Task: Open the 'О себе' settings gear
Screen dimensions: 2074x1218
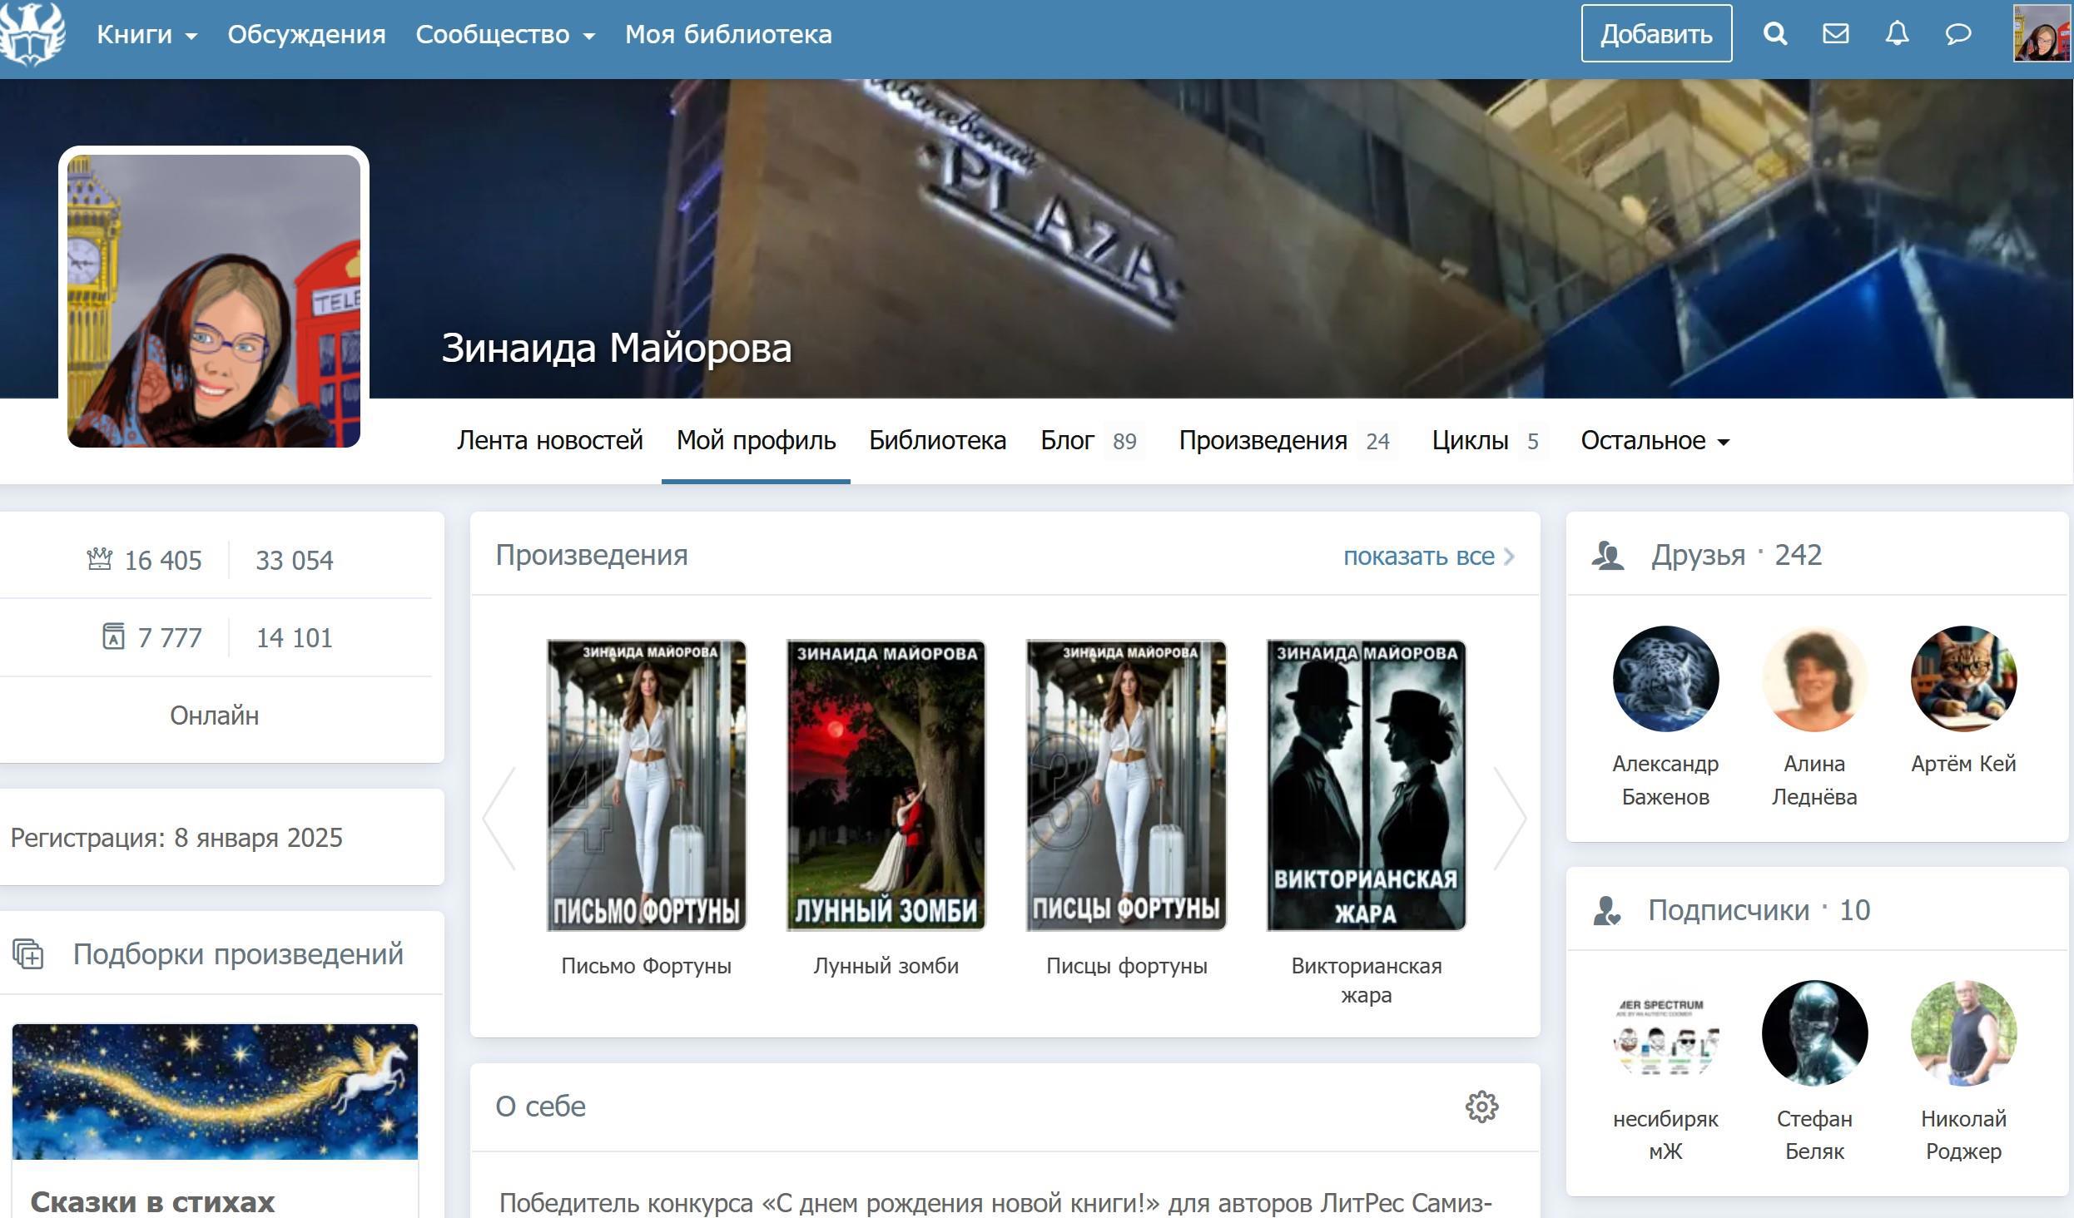Action: [x=1481, y=1107]
